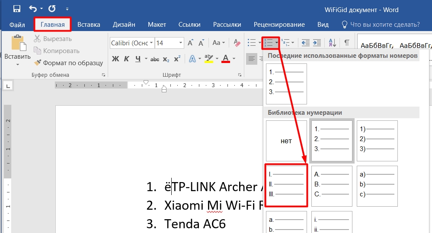This screenshot has height=233, width=432.
Task: Toggle bold Ж formatting
Action: pos(115,59)
